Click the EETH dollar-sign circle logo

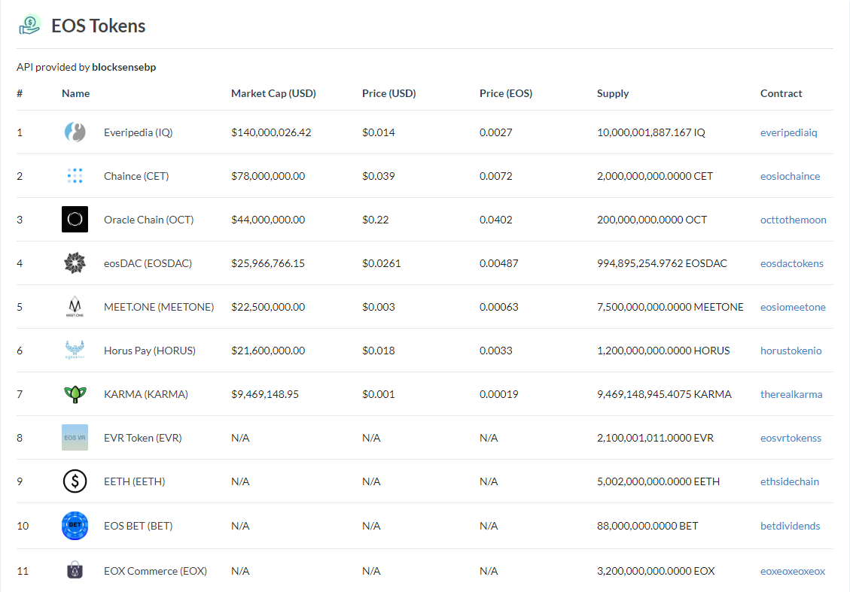75,481
